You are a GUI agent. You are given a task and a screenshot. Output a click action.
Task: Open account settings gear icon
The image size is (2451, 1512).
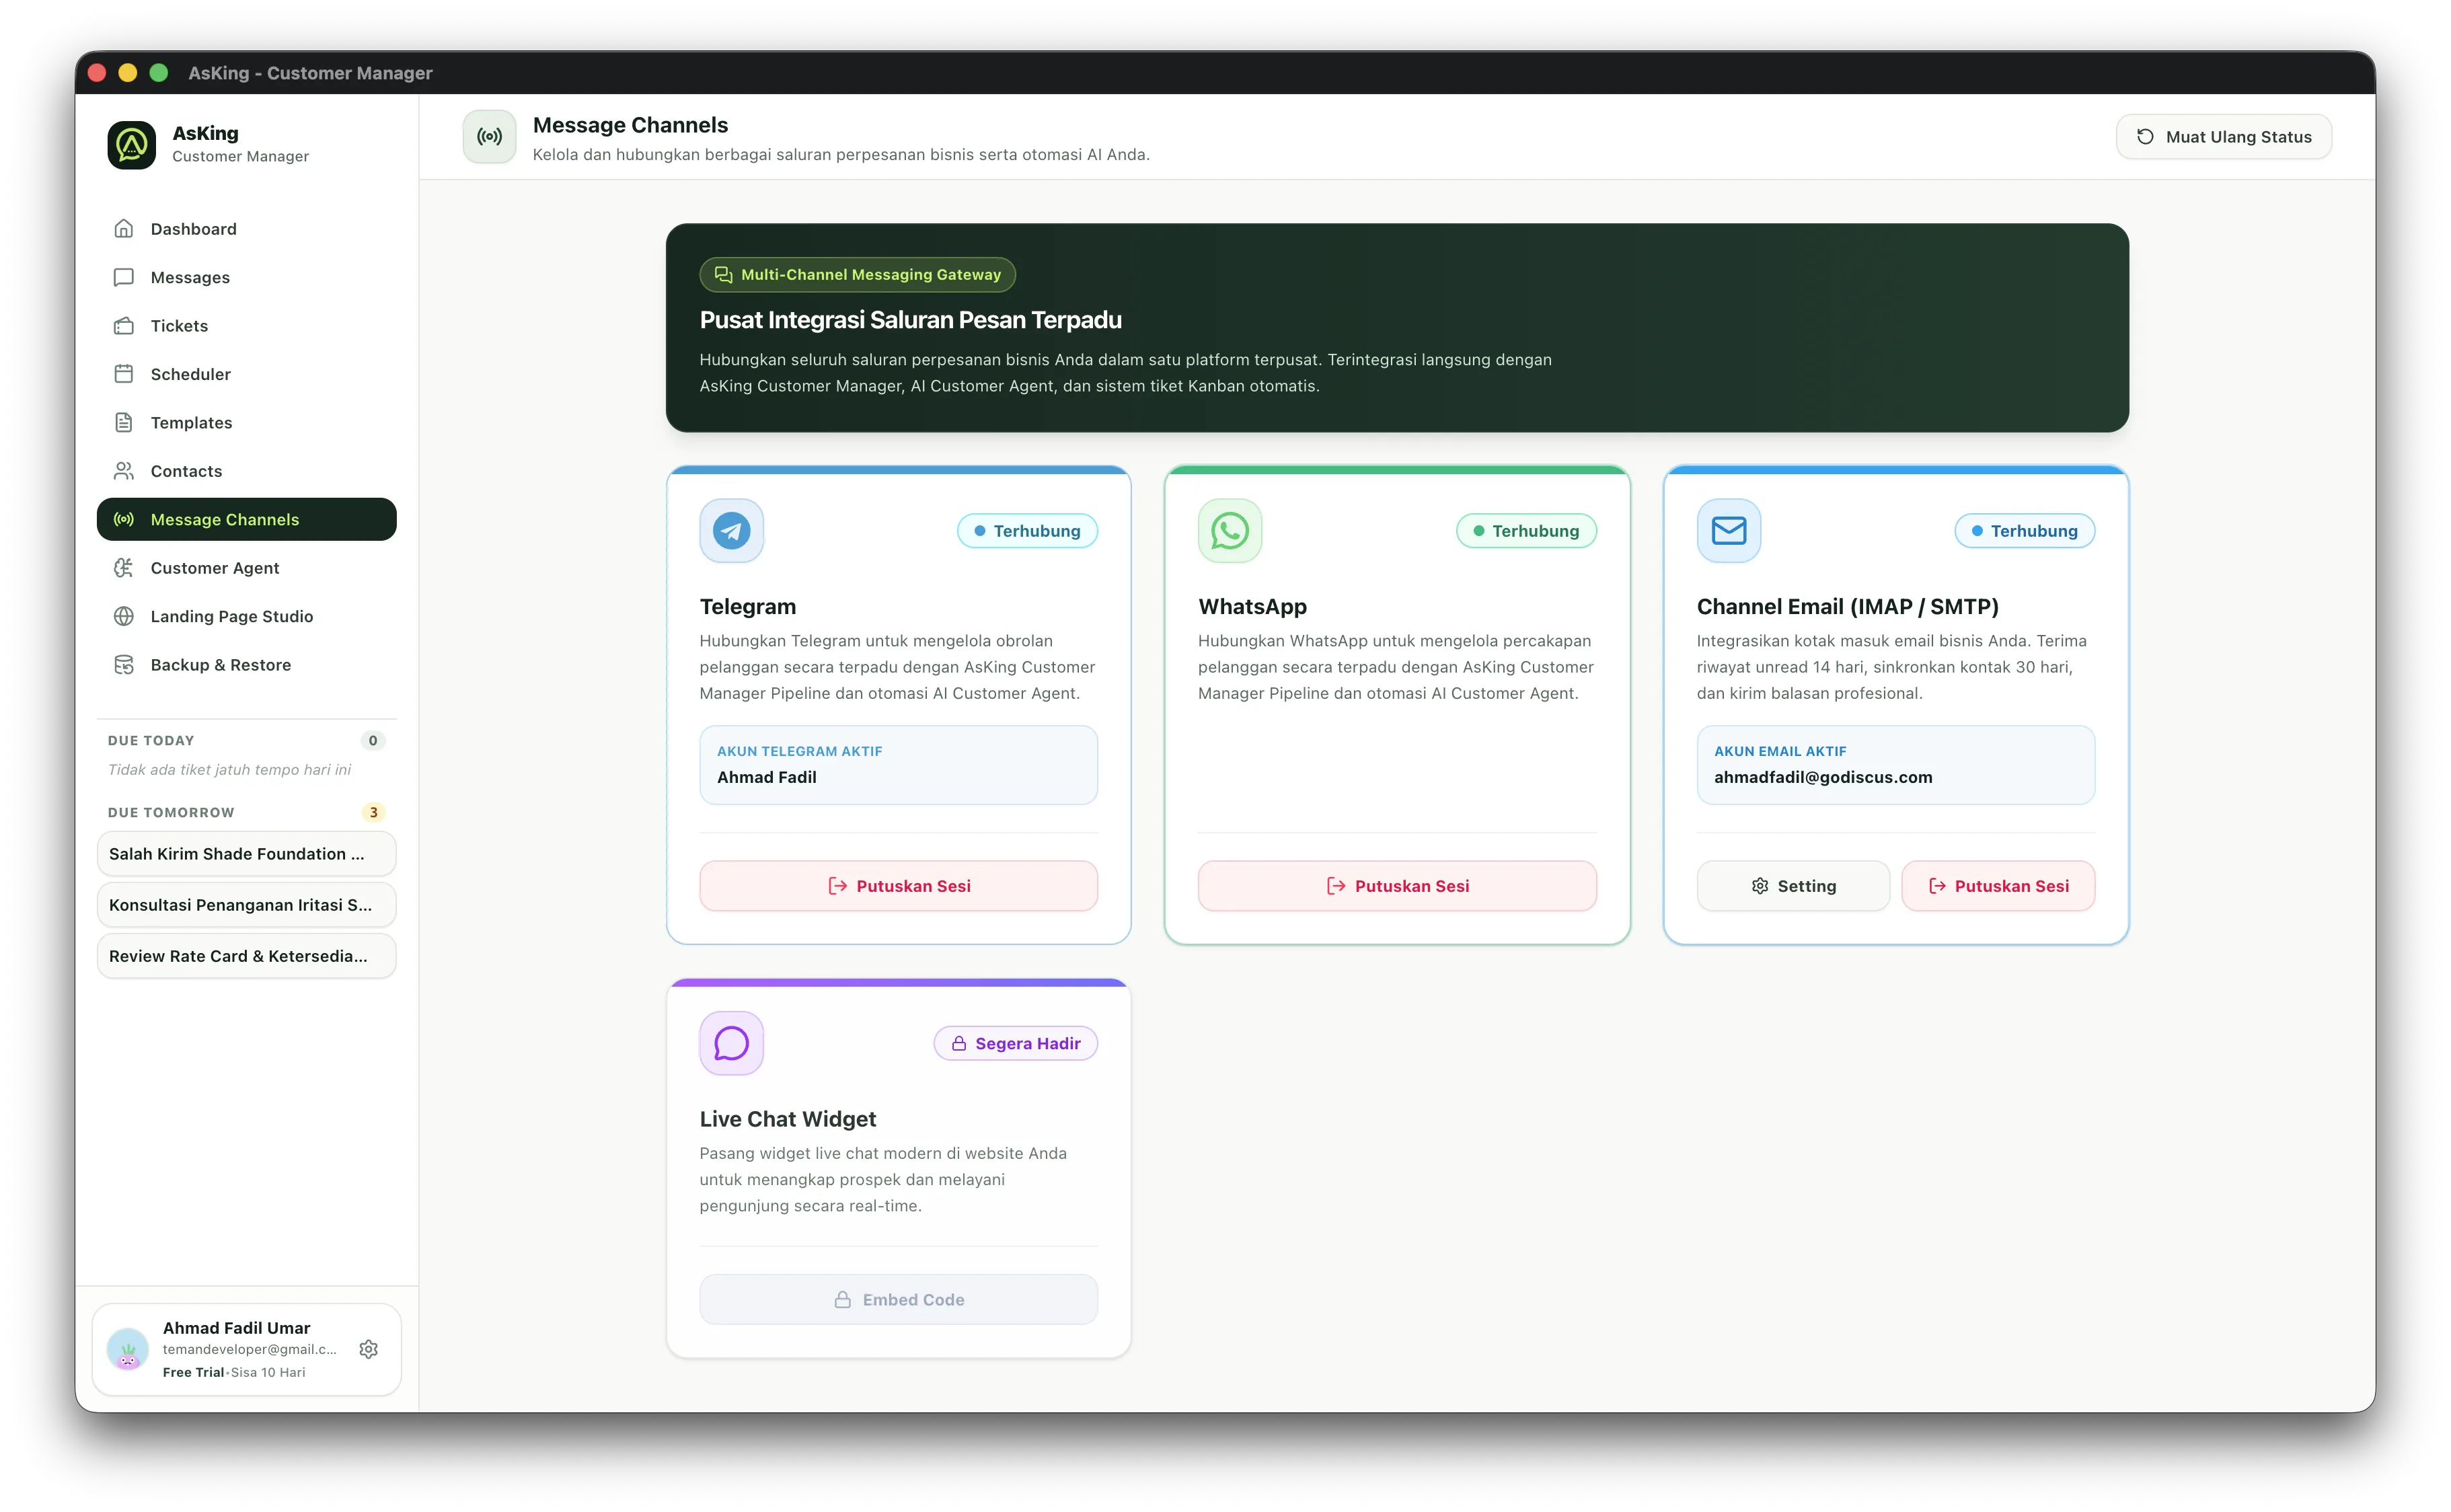[x=369, y=1349]
